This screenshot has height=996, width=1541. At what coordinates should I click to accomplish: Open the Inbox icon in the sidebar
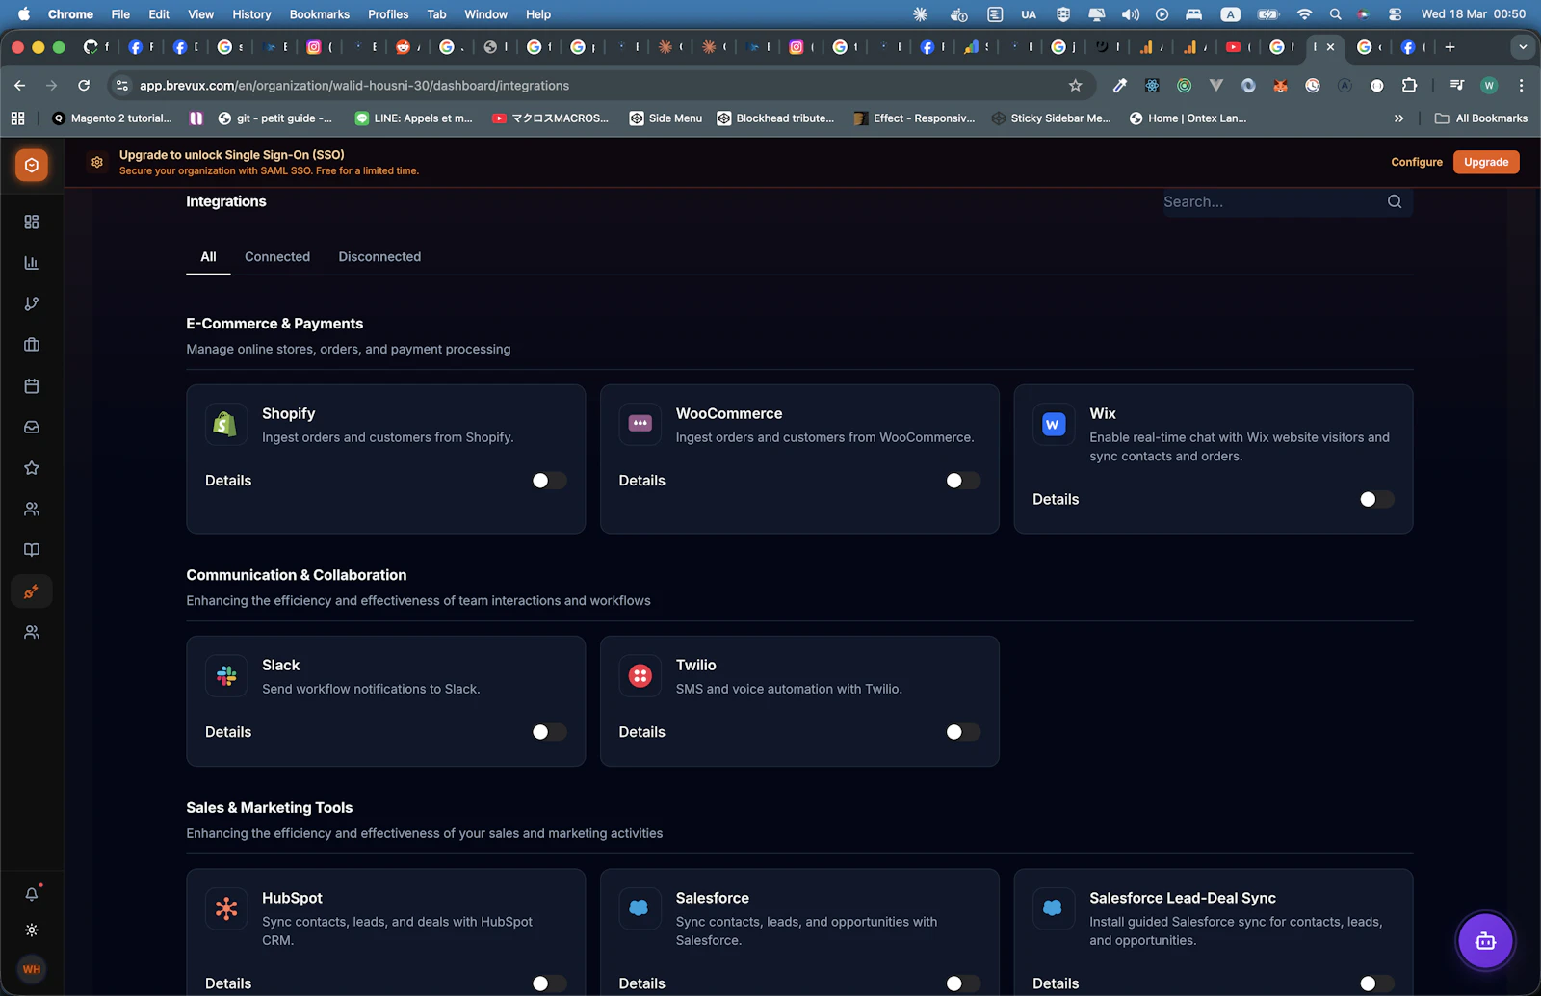pyautogui.click(x=32, y=427)
